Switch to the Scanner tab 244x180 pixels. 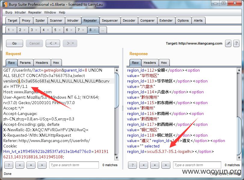56,20
